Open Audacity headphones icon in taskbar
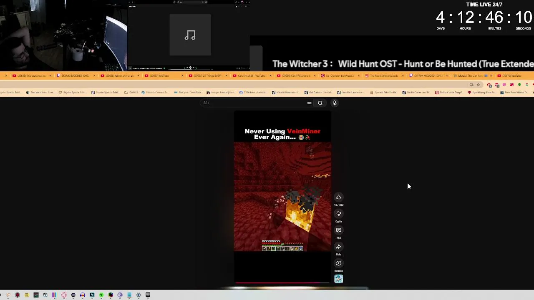 pyautogui.click(x=83, y=295)
